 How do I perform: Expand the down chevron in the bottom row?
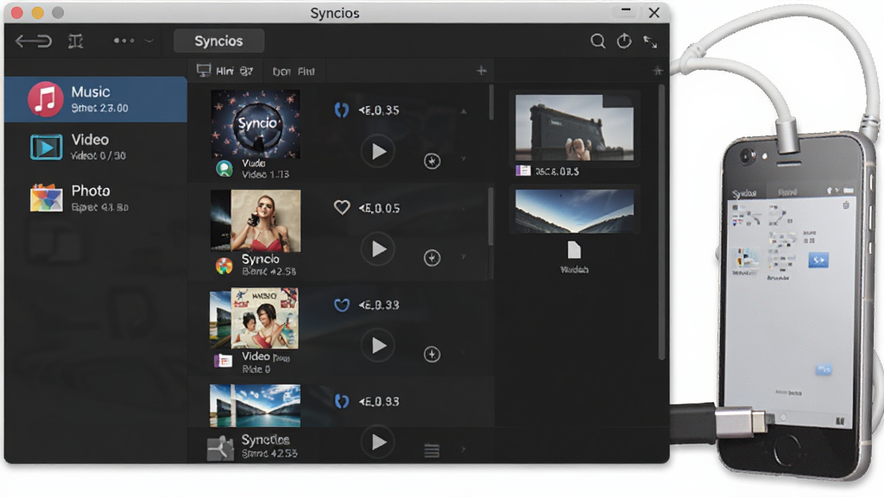click(464, 450)
